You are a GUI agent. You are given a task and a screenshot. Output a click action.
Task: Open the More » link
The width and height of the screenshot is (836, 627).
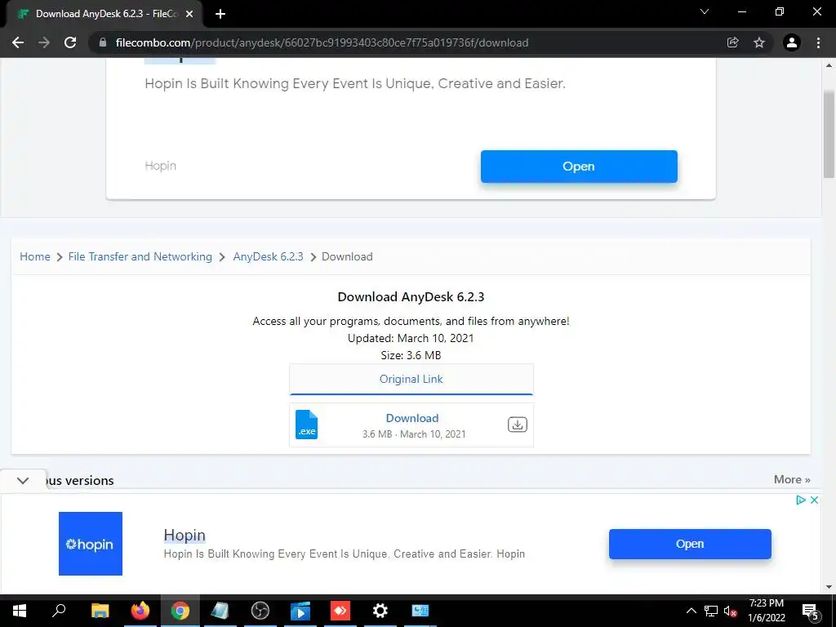pyautogui.click(x=792, y=479)
